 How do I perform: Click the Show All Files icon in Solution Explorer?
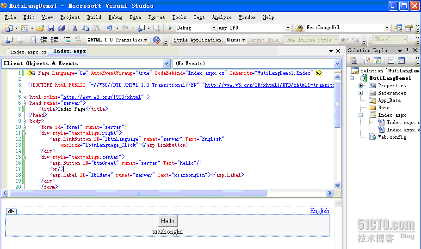pyautogui.click(x=367, y=61)
